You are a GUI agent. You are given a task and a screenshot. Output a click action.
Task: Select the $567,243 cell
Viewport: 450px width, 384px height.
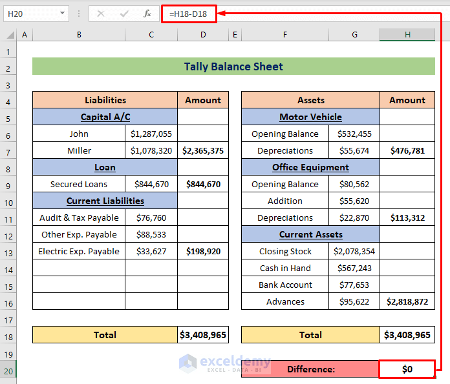coord(354,268)
